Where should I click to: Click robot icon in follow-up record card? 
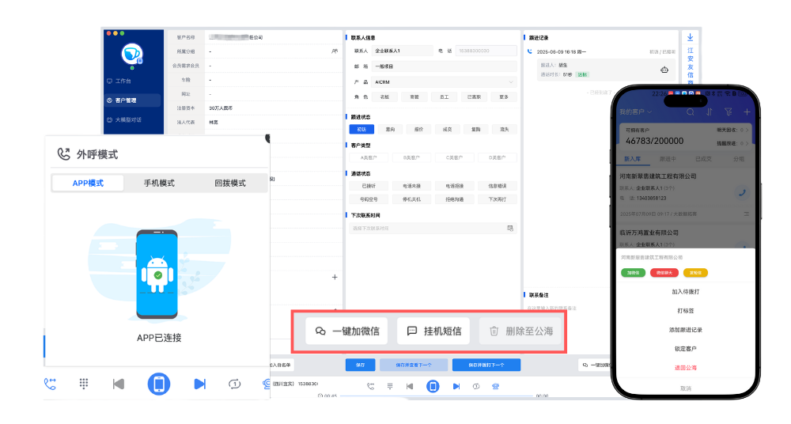pos(664,70)
